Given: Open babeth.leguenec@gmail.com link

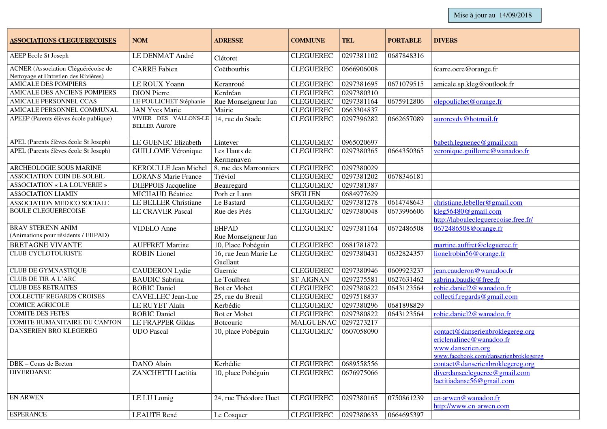Looking at the screenshot, I should pos(475,143).
